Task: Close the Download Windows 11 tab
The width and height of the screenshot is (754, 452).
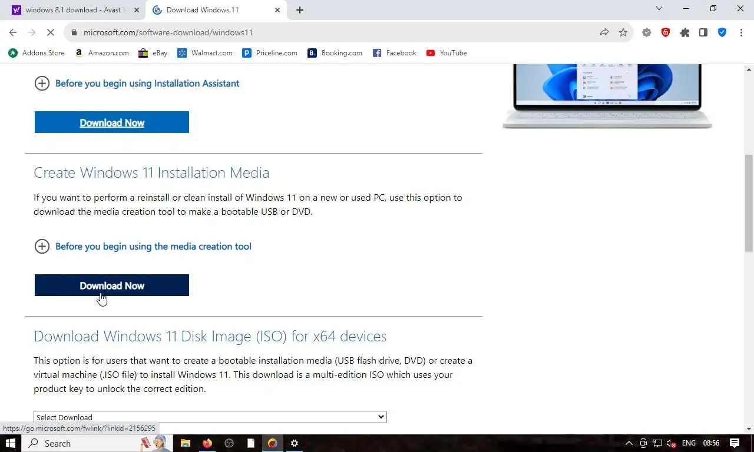Action: click(277, 10)
